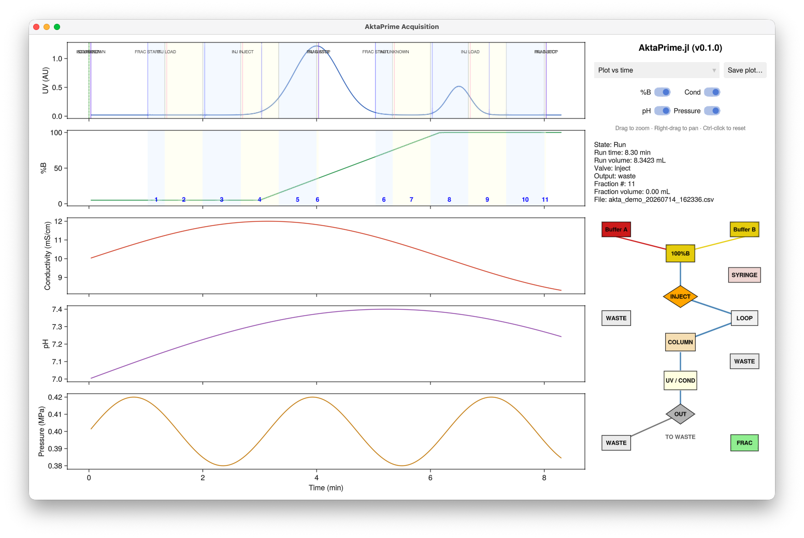The width and height of the screenshot is (804, 538).
Task: Click the "Pressure (MPa)" axis label
Action: (x=41, y=431)
